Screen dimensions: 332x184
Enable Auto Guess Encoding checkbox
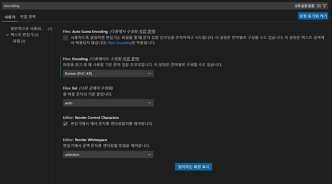[x=66, y=38]
